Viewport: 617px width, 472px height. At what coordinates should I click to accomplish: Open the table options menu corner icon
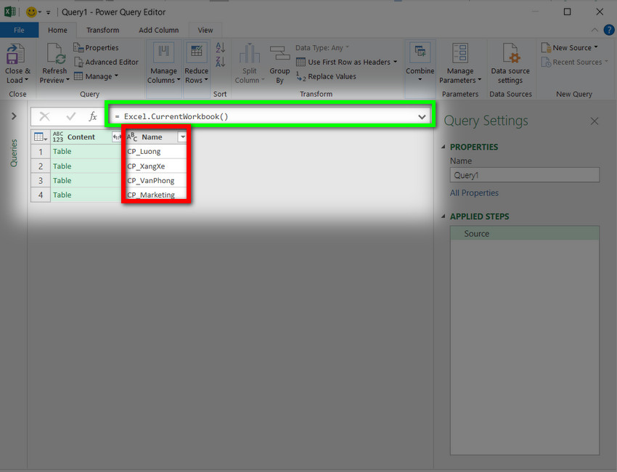[x=41, y=137]
